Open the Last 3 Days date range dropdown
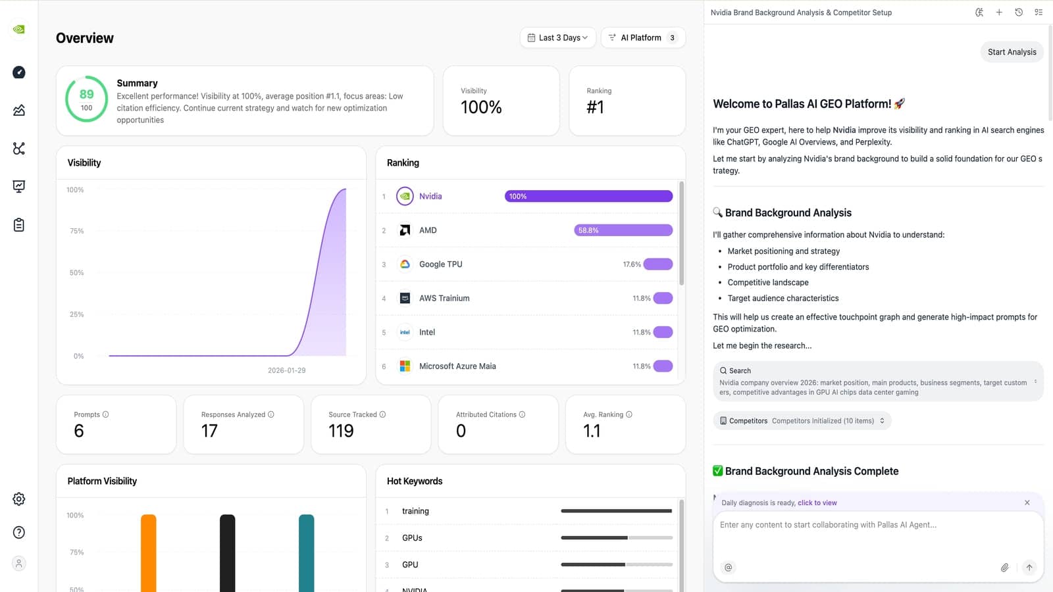Viewport: 1053px width, 592px height. tap(557, 37)
